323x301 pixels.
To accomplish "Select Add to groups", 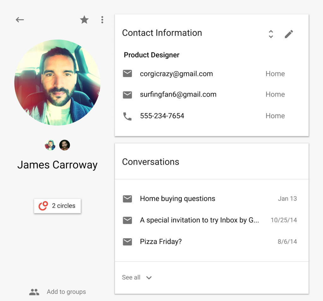I will [66, 292].
